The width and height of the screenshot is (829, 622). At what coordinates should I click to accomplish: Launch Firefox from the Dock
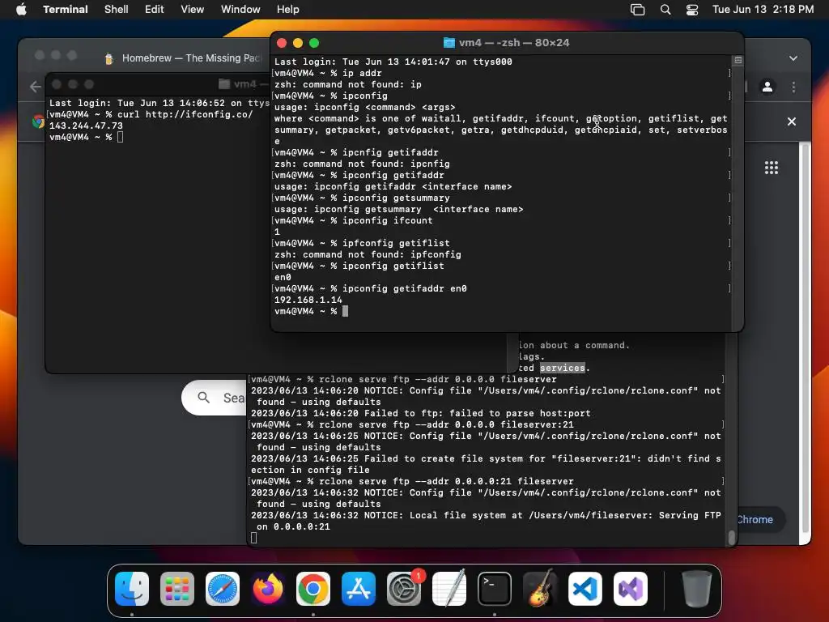pyautogui.click(x=267, y=589)
